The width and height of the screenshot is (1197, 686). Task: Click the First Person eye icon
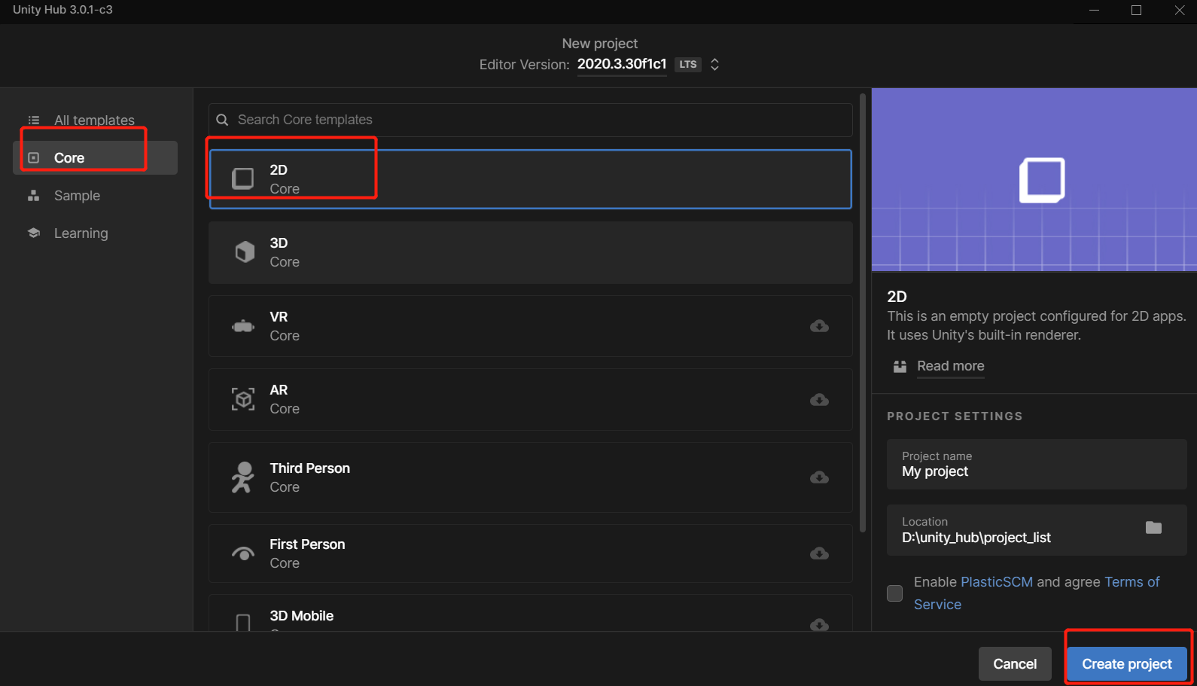(243, 553)
